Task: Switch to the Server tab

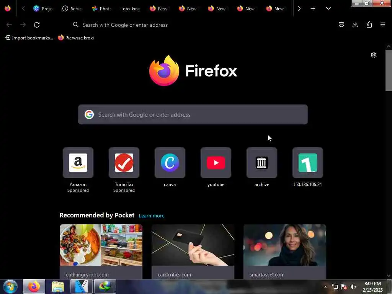Action: pyautogui.click(x=72, y=8)
